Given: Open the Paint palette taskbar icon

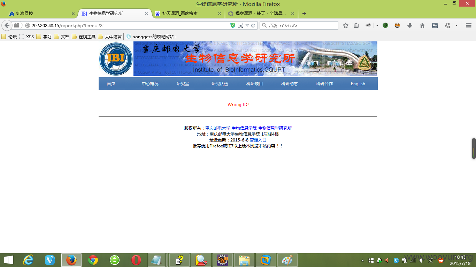Looking at the screenshot, I should point(287,260).
